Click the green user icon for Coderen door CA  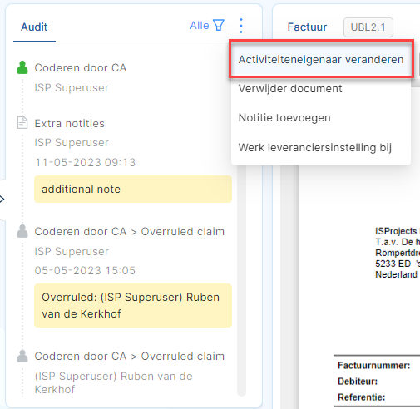[22, 67]
